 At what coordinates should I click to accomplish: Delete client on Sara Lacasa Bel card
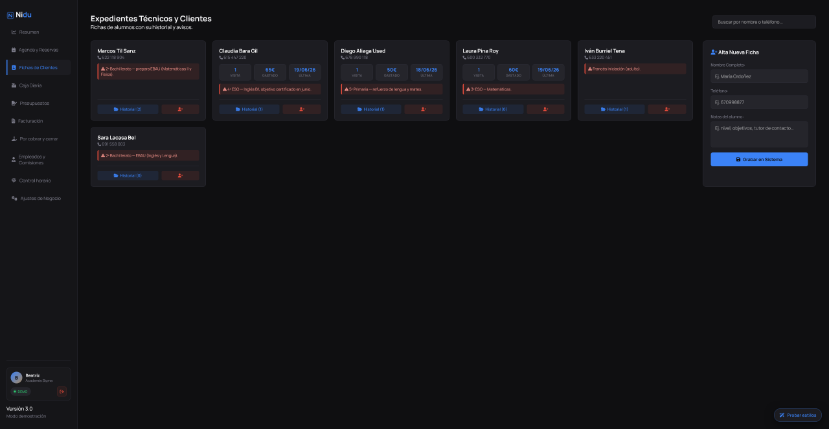180,175
